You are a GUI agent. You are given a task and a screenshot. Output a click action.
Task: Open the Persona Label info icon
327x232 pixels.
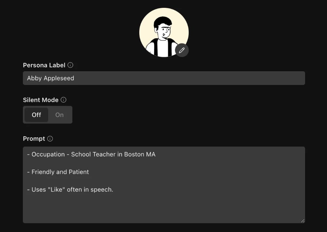[x=71, y=65]
